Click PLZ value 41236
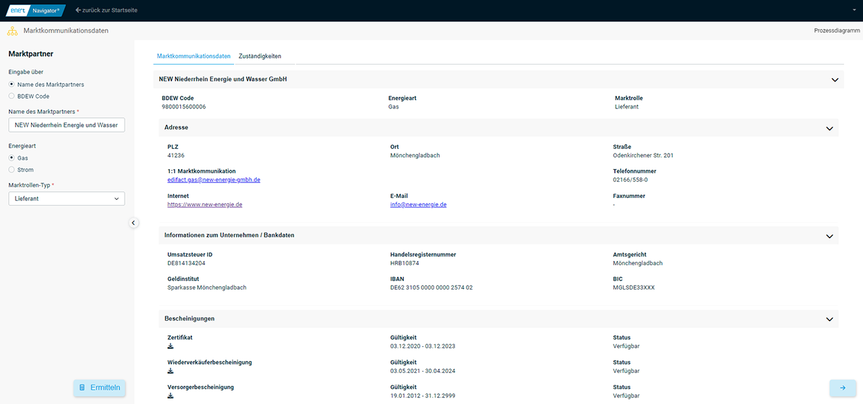 176,156
